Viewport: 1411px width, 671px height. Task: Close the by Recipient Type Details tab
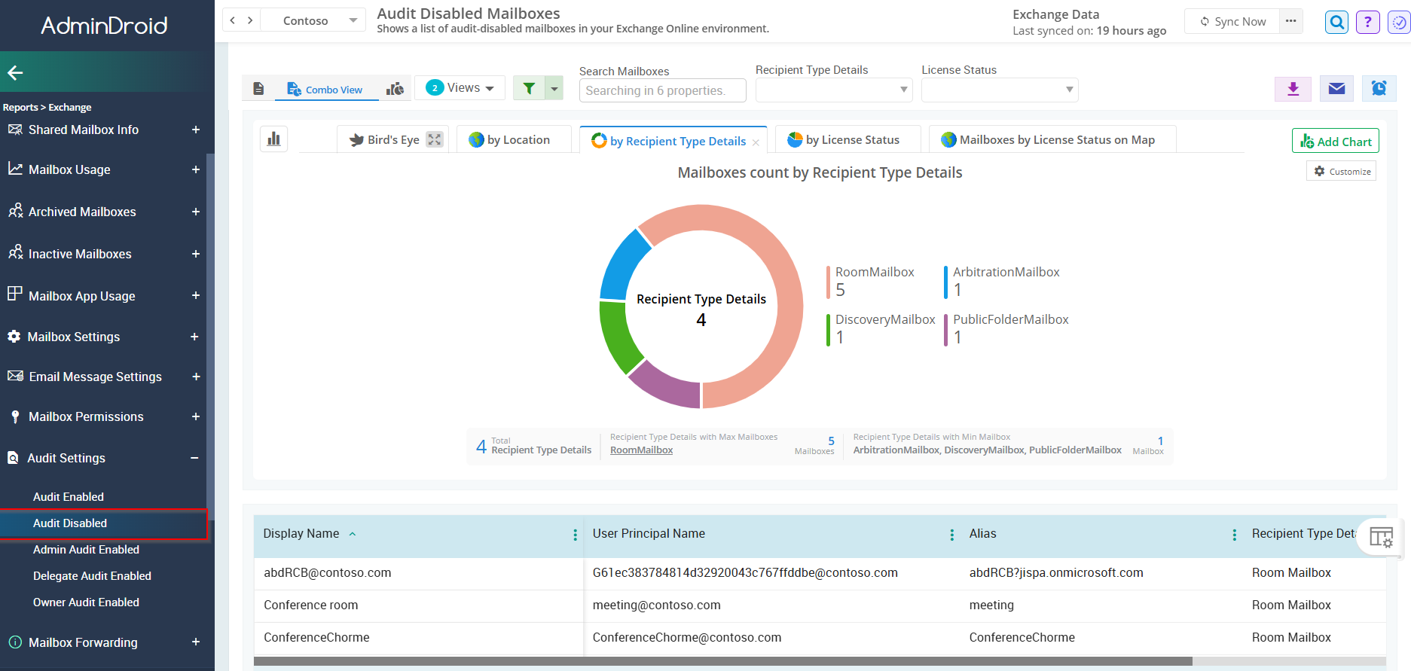point(756,142)
